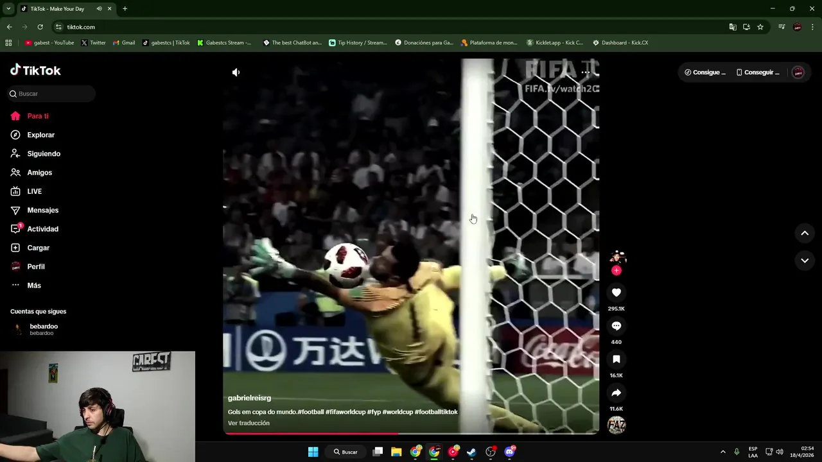The width and height of the screenshot is (822, 462).
Task: Open the gabestcs | TikTok bookmark
Action: (166, 43)
